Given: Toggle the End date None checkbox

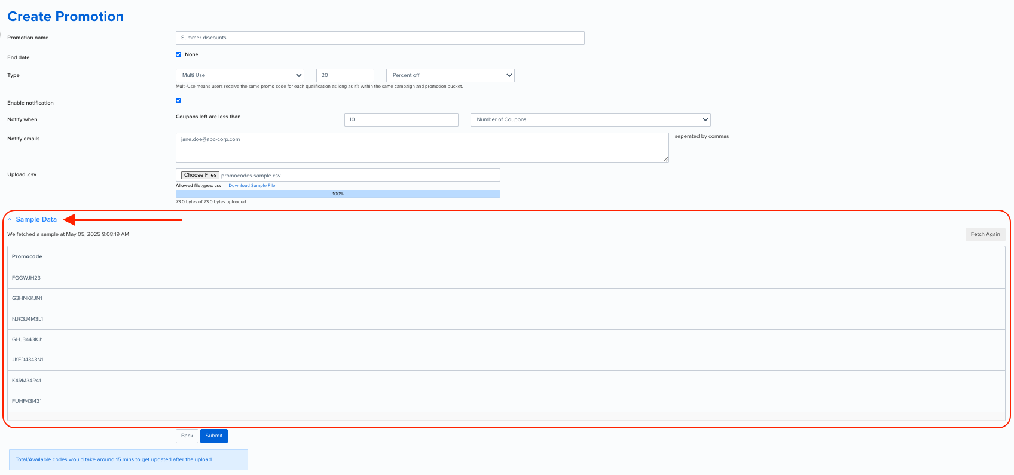Looking at the screenshot, I should coord(178,54).
